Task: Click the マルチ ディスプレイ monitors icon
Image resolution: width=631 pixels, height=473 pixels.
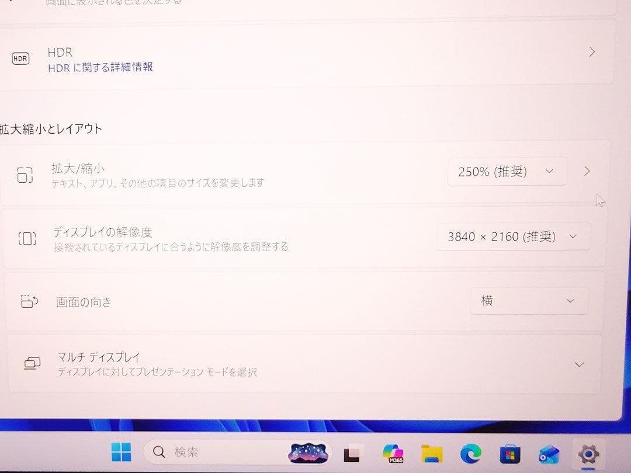Action: click(x=32, y=363)
